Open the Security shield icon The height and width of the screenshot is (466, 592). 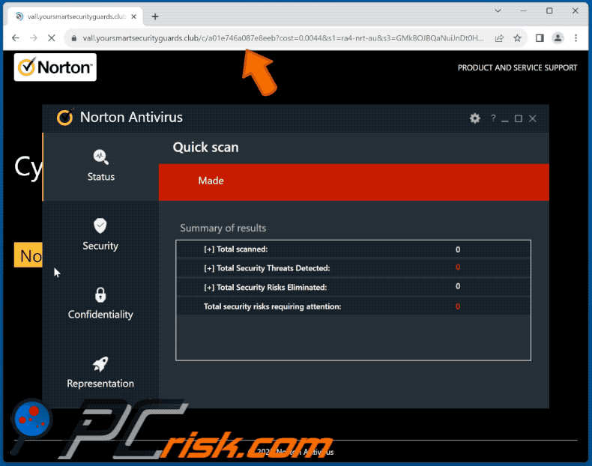(x=100, y=226)
